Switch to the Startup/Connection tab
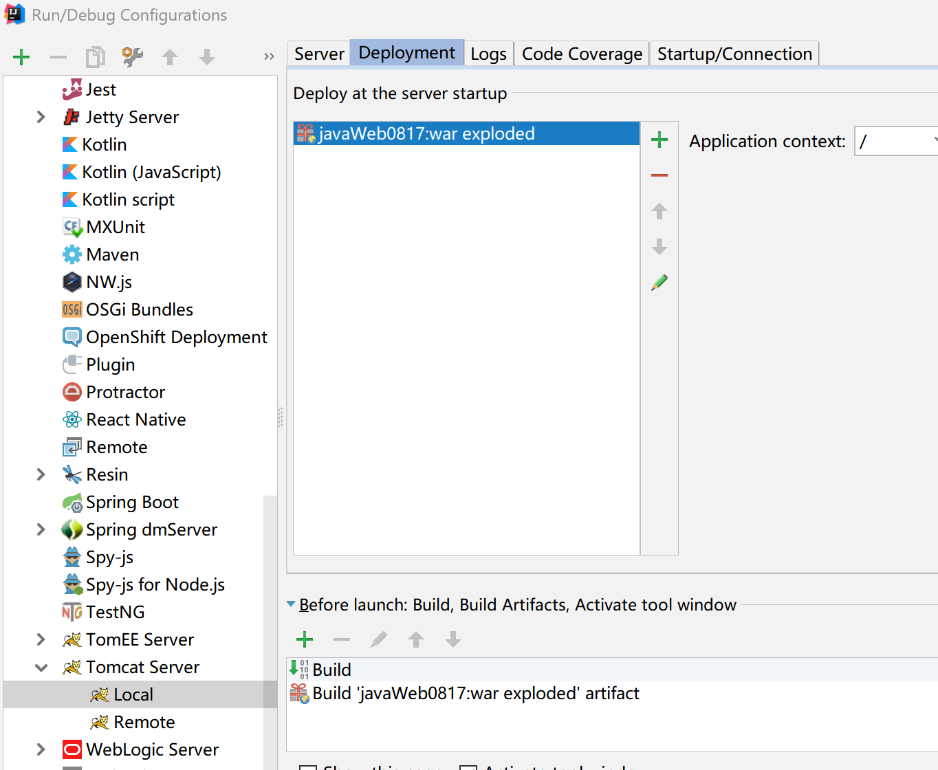Viewport: 938px width, 770px height. 734,54
